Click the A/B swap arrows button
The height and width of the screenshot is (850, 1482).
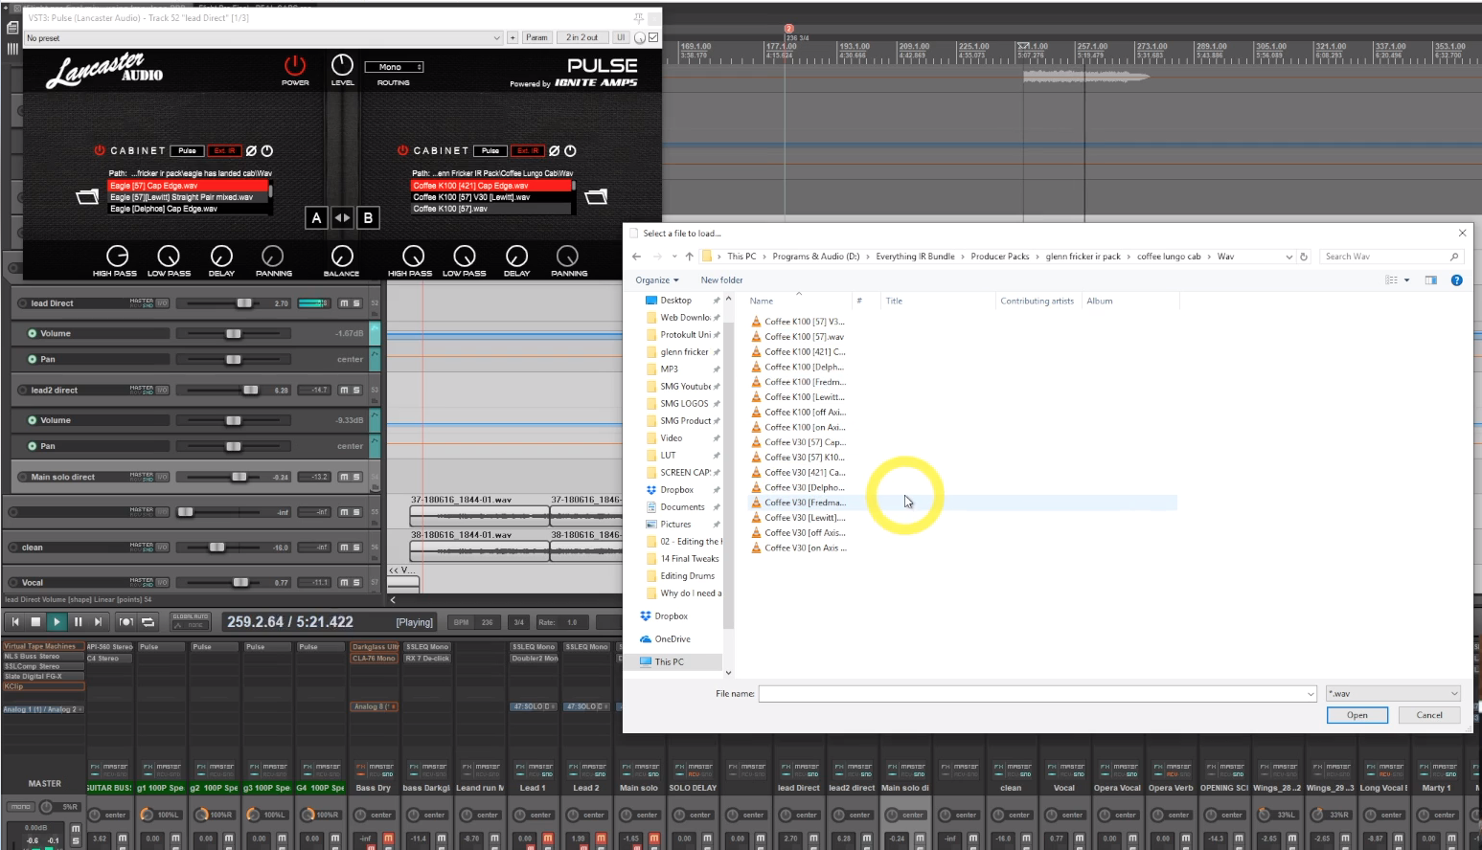coord(342,218)
